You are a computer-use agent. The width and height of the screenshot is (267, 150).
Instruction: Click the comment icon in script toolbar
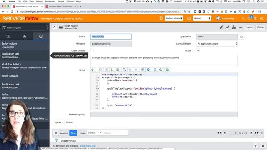(x=101, y=70)
